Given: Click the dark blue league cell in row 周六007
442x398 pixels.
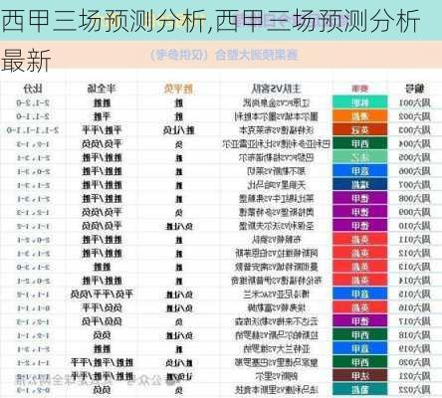Looking at the screenshot, I should 359,184.
